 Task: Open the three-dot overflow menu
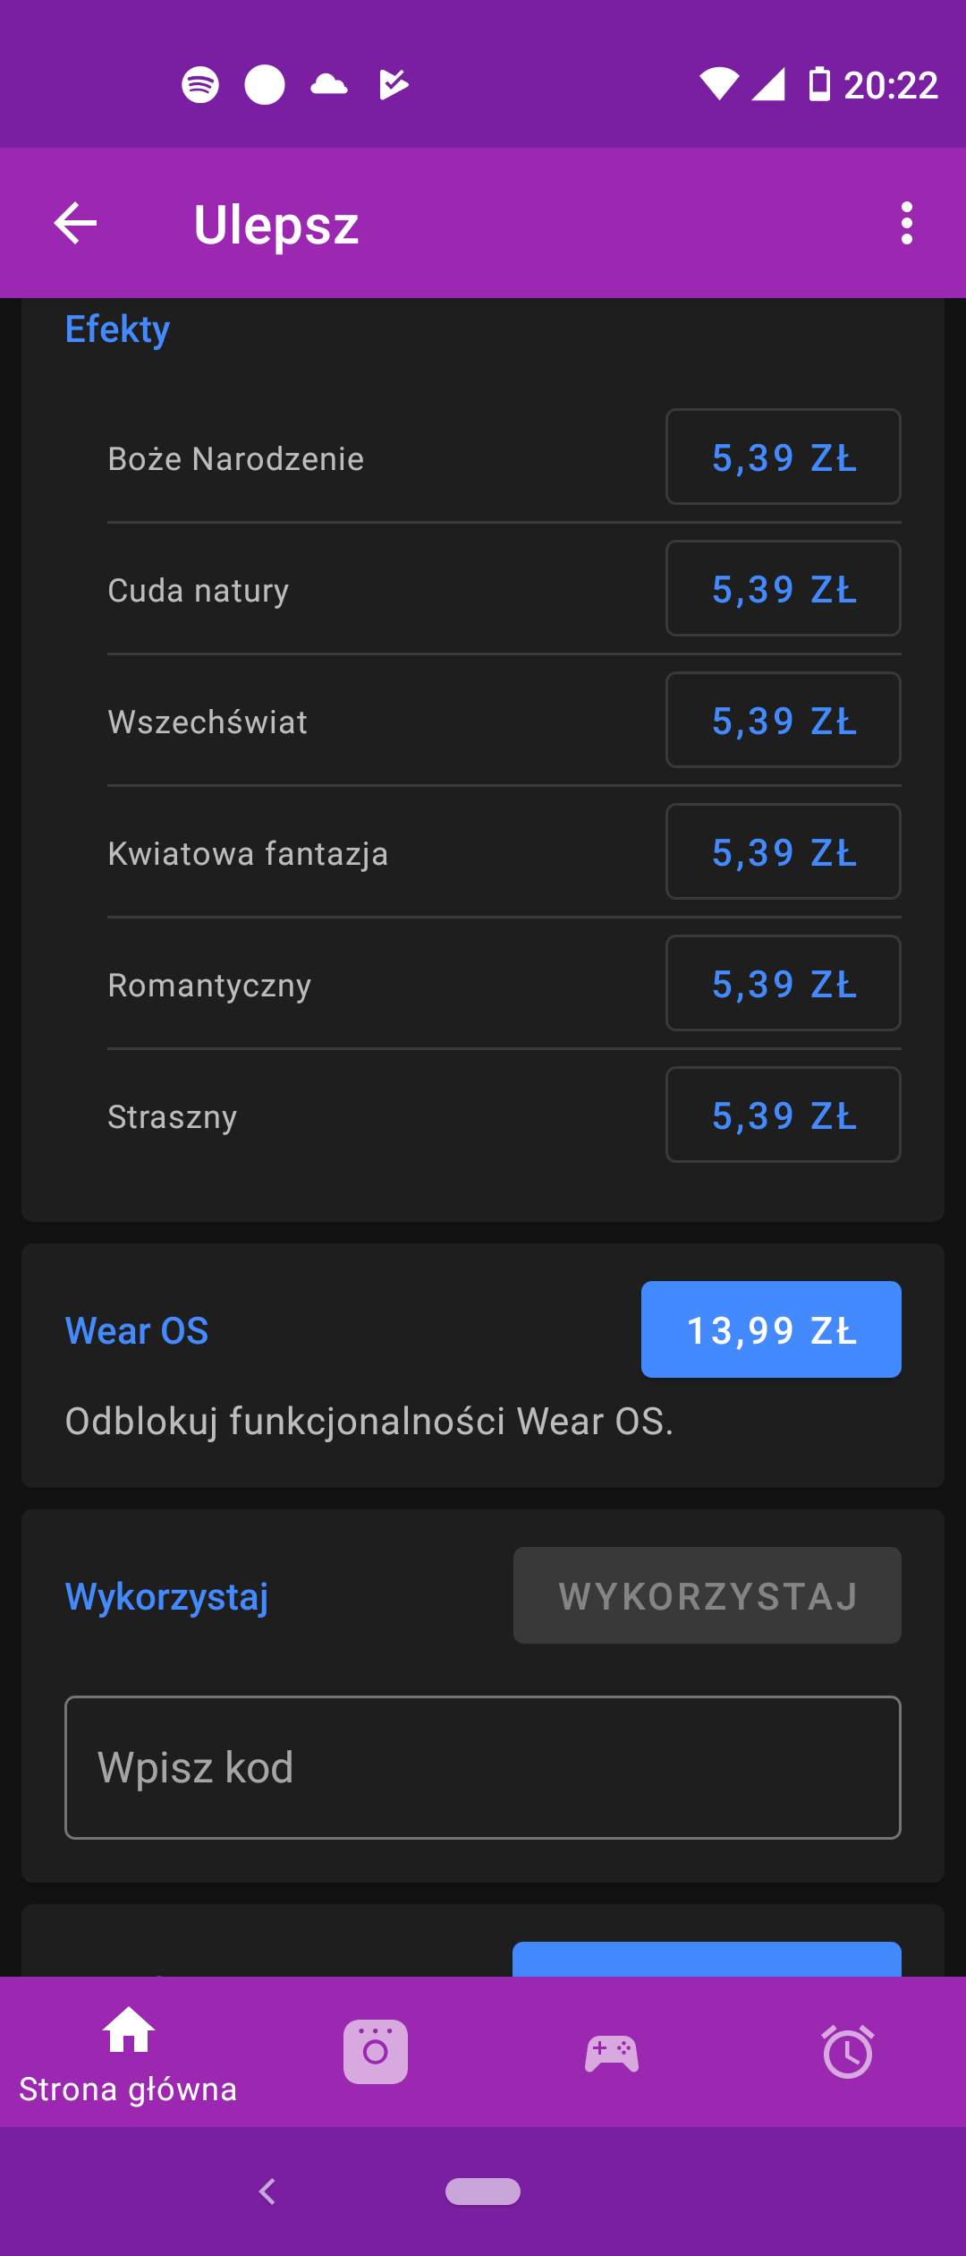click(906, 223)
